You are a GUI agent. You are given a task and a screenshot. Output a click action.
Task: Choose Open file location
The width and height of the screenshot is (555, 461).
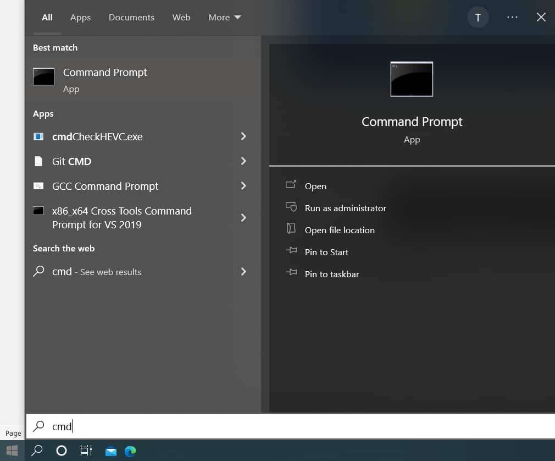340,230
